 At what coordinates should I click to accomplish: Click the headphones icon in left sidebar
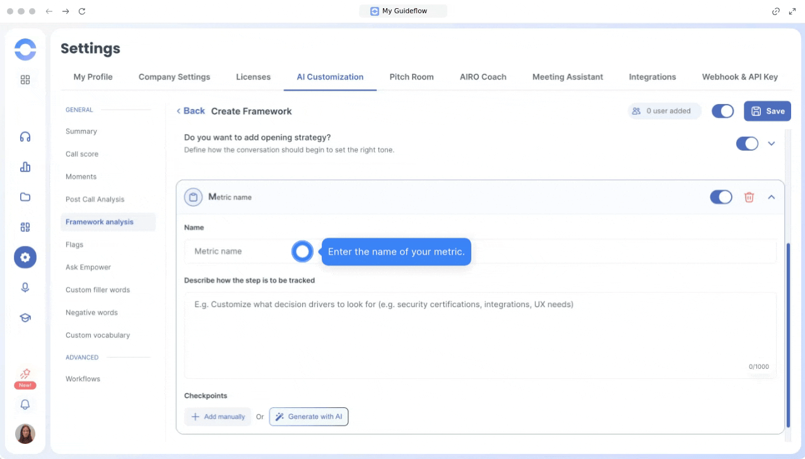(x=25, y=137)
